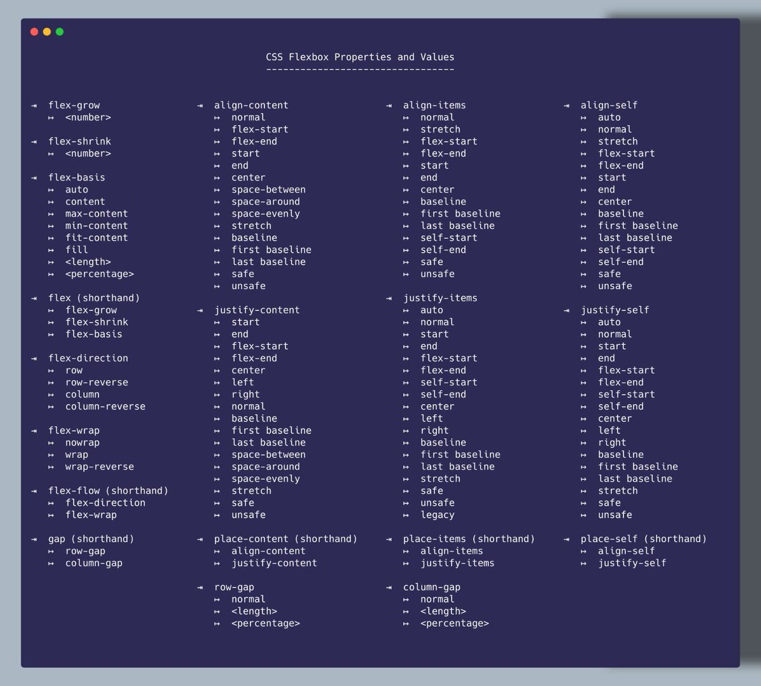The width and height of the screenshot is (761, 686).
Task: Click the yellow minimize window dot
Action: pyautogui.click(x=47, y=32)
